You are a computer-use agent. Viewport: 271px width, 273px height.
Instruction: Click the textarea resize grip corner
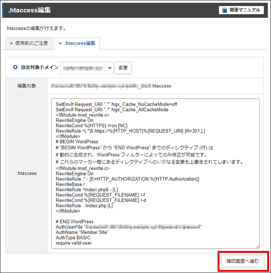coord(257,246)
